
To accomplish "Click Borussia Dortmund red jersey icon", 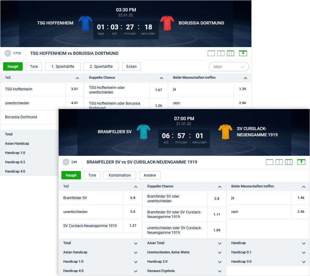I will (x=167, y=23).
